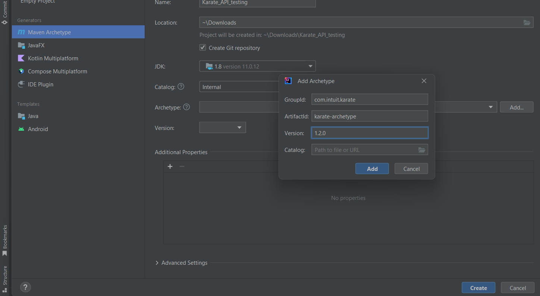Click the GroupId input field
This screenshot has height=296, width=540.
click(370, 99)
